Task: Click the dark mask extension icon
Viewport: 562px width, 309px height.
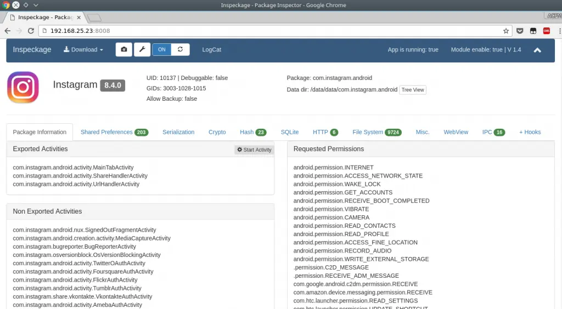Action: click(x=533, y=31)
